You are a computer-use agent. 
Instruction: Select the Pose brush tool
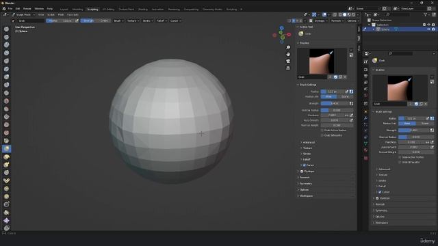coord(6,180)
